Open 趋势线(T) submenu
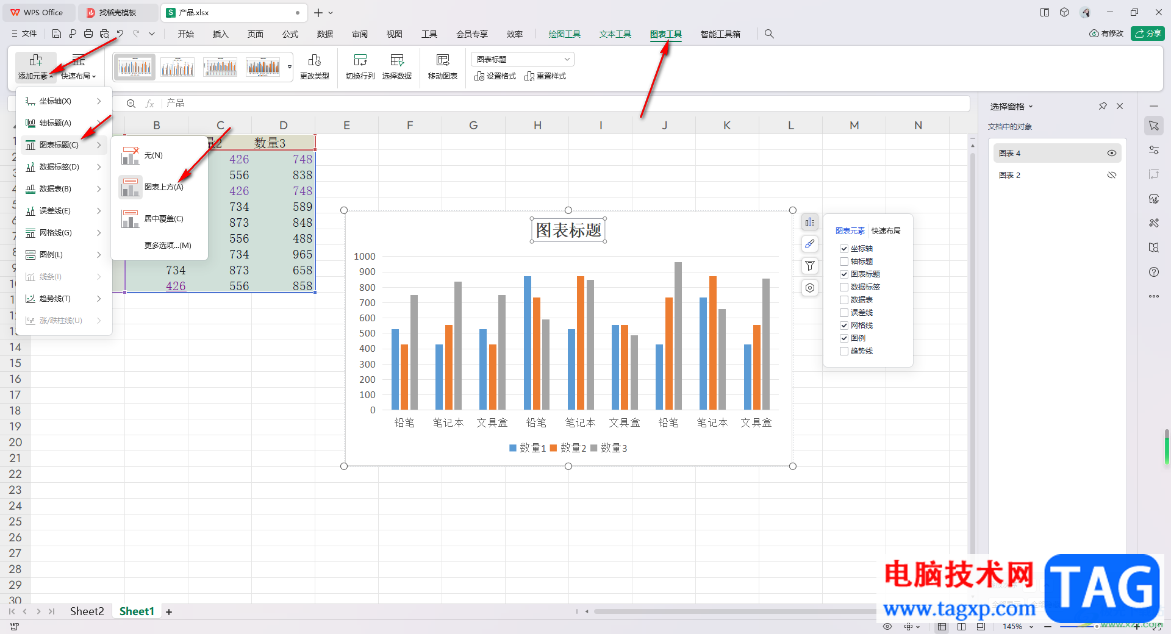 (x=64, y=299)
